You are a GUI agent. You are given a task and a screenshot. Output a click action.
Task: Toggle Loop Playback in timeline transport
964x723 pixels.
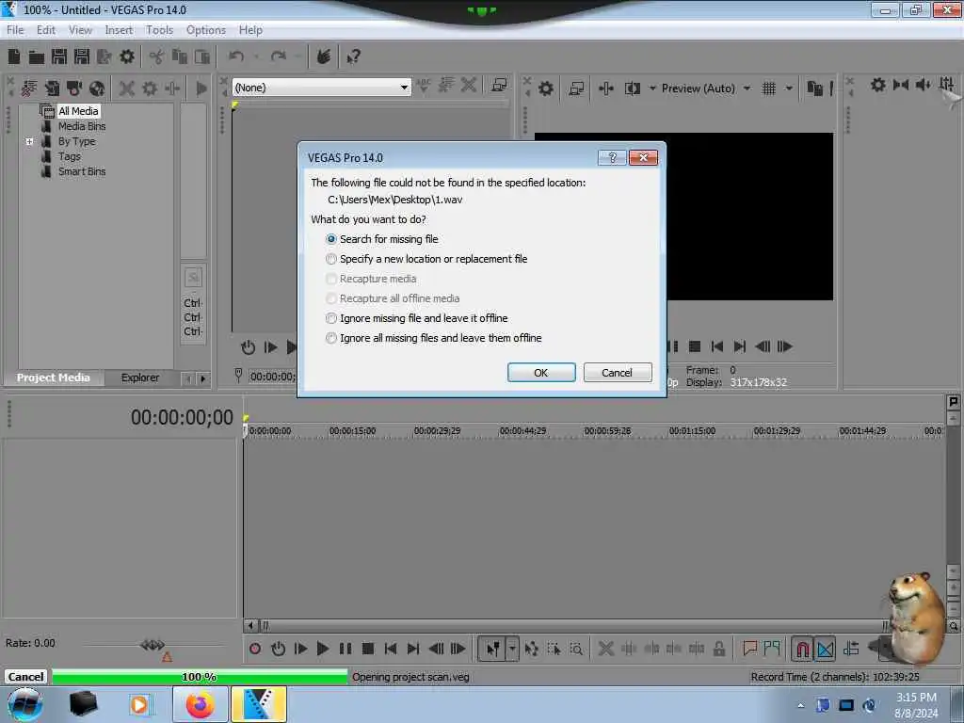tap(278, 649)
